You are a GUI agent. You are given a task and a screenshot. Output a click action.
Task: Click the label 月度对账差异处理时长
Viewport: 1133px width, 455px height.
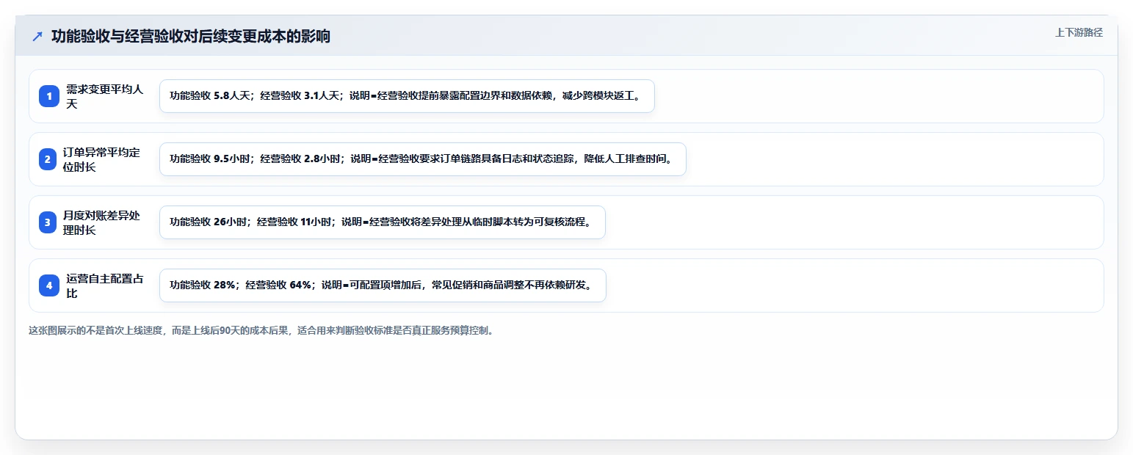point(101,222)
